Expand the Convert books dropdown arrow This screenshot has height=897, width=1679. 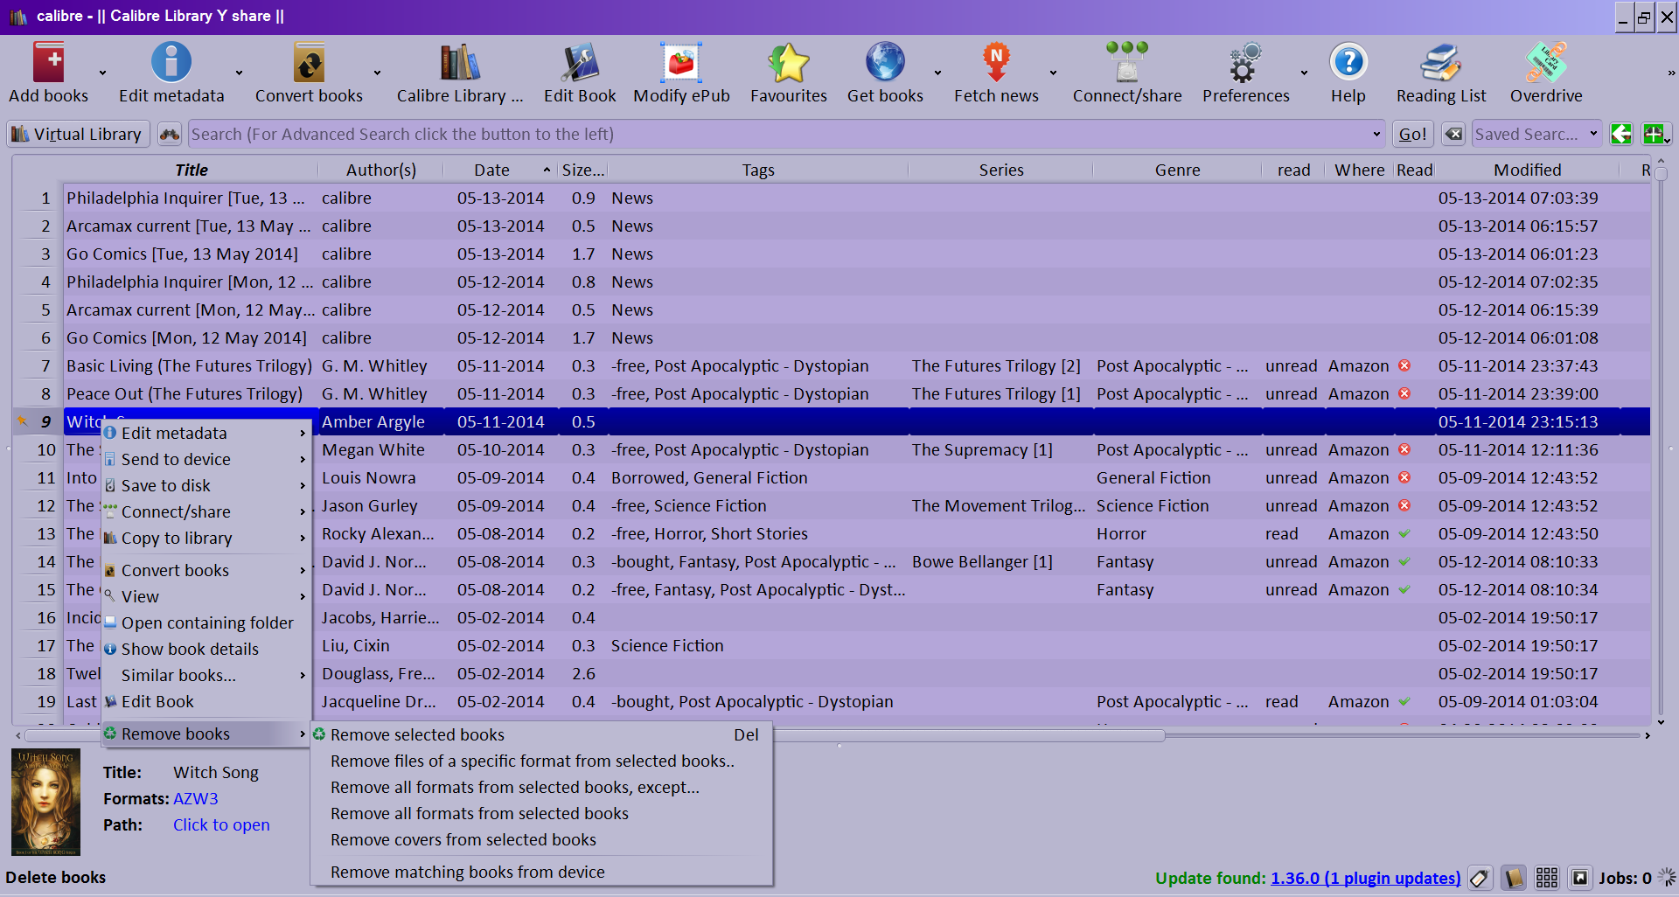(377, 73)
